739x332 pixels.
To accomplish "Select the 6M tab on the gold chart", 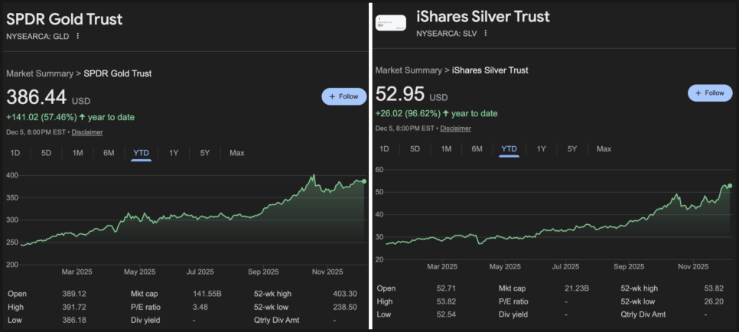I will coord(109,153).
